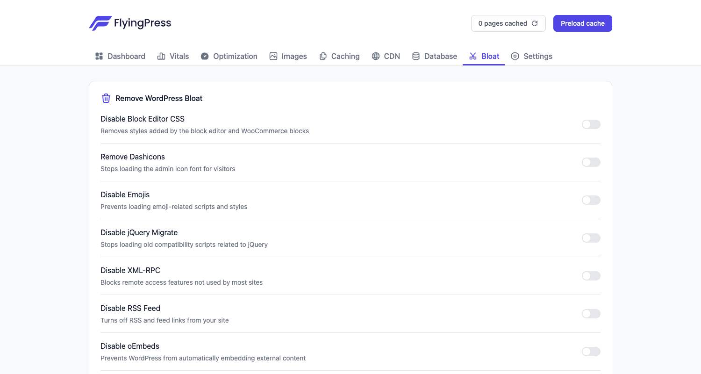Click the Disable XML-RPC label
Image resolution: width=701 pixels, height=374 pixels.
pyautogui.click(x=130, y=270)
